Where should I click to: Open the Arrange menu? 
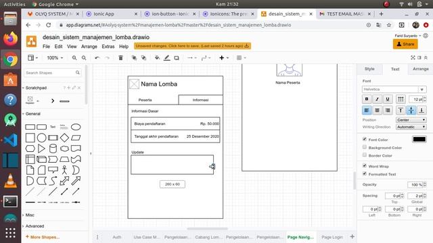coord(89,47)
